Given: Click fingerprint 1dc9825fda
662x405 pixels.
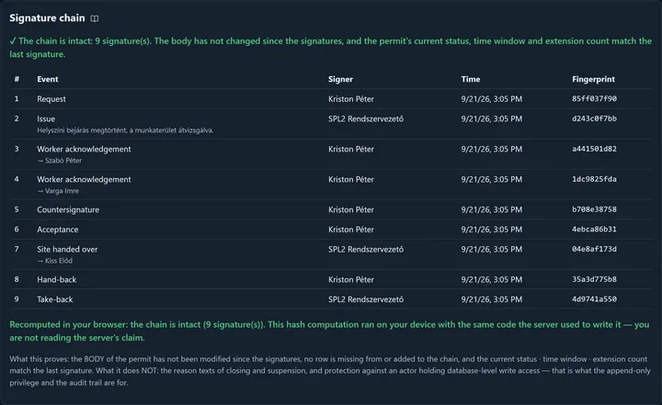Looking at the screenshot, I should (594, 179).
